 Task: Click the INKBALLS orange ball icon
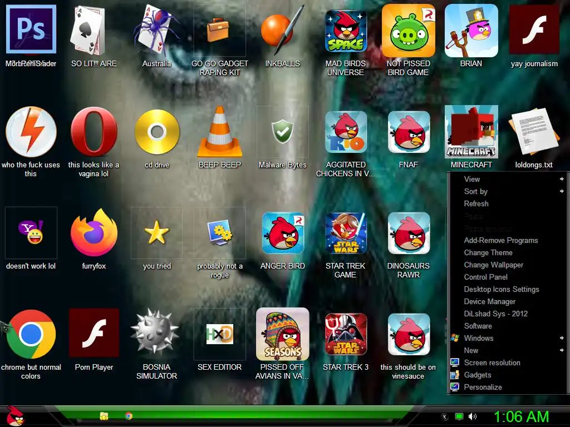pyautogui.click(x=282, y=30)
